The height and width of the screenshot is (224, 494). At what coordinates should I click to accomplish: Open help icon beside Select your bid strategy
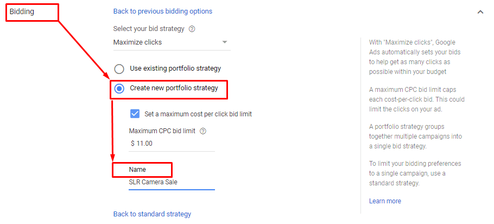click(192, 29)
